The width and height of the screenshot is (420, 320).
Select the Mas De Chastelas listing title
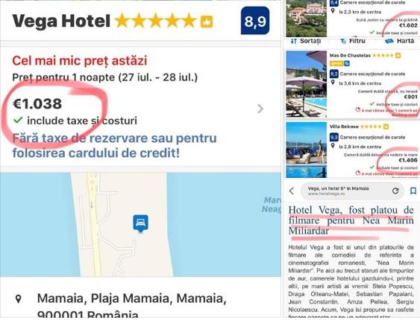pos(350,56)
